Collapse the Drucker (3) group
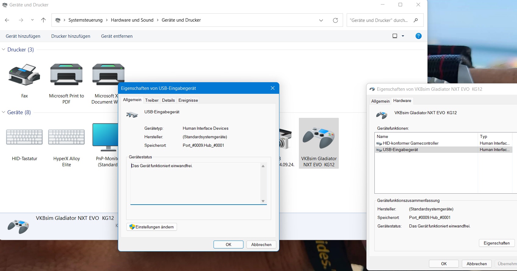 [x=4, y=49]
